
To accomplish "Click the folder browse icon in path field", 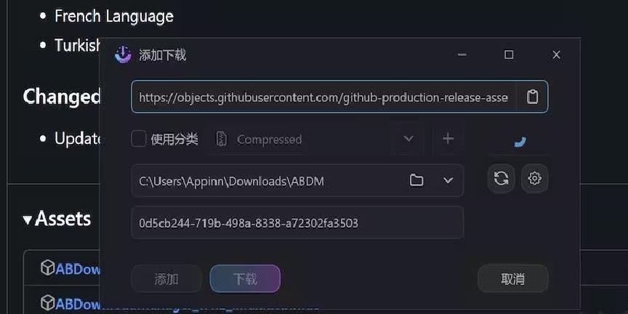I will click(416, 180).
